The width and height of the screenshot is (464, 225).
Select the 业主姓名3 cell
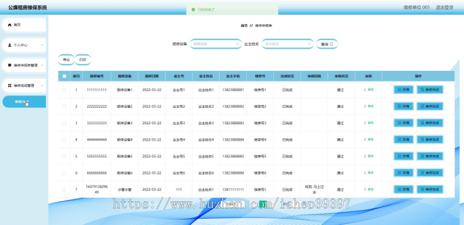pyautogui.click(x=206, y=123)
